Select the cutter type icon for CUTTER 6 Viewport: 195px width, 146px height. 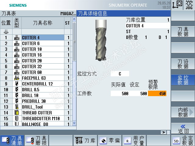click(x=17, y=43)
